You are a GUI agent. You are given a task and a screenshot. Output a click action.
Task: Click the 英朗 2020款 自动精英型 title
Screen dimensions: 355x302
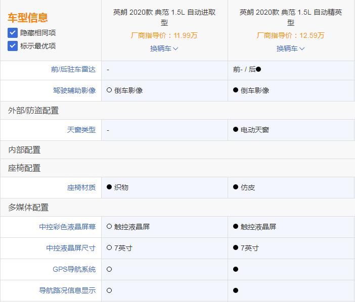point(290,17)
